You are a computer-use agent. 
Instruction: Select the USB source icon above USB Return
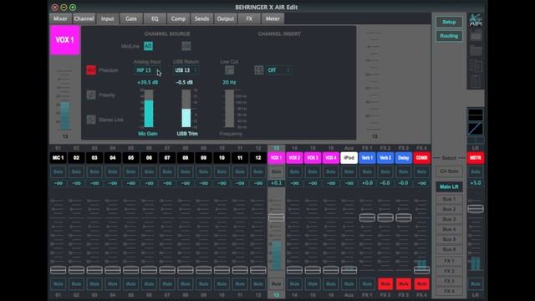[186, 46]
